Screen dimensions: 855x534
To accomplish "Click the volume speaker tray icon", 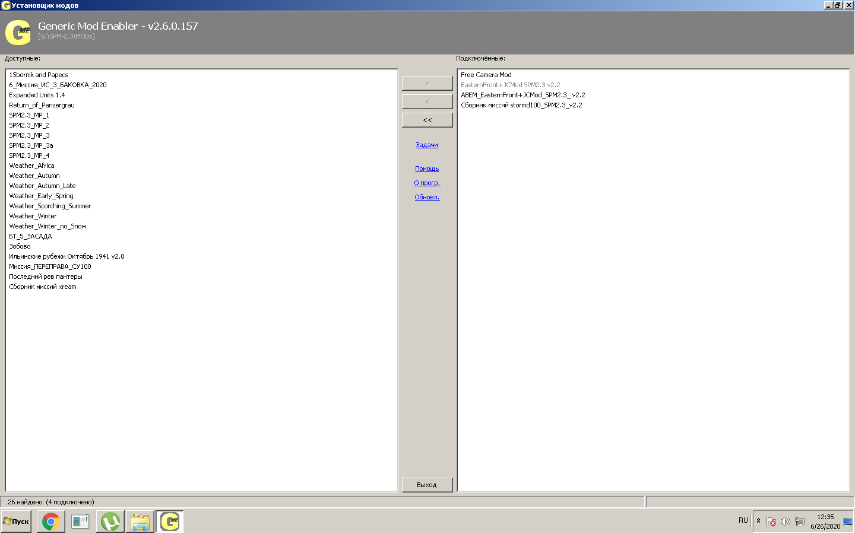I will pyautogui.click(x=785, y=522).
